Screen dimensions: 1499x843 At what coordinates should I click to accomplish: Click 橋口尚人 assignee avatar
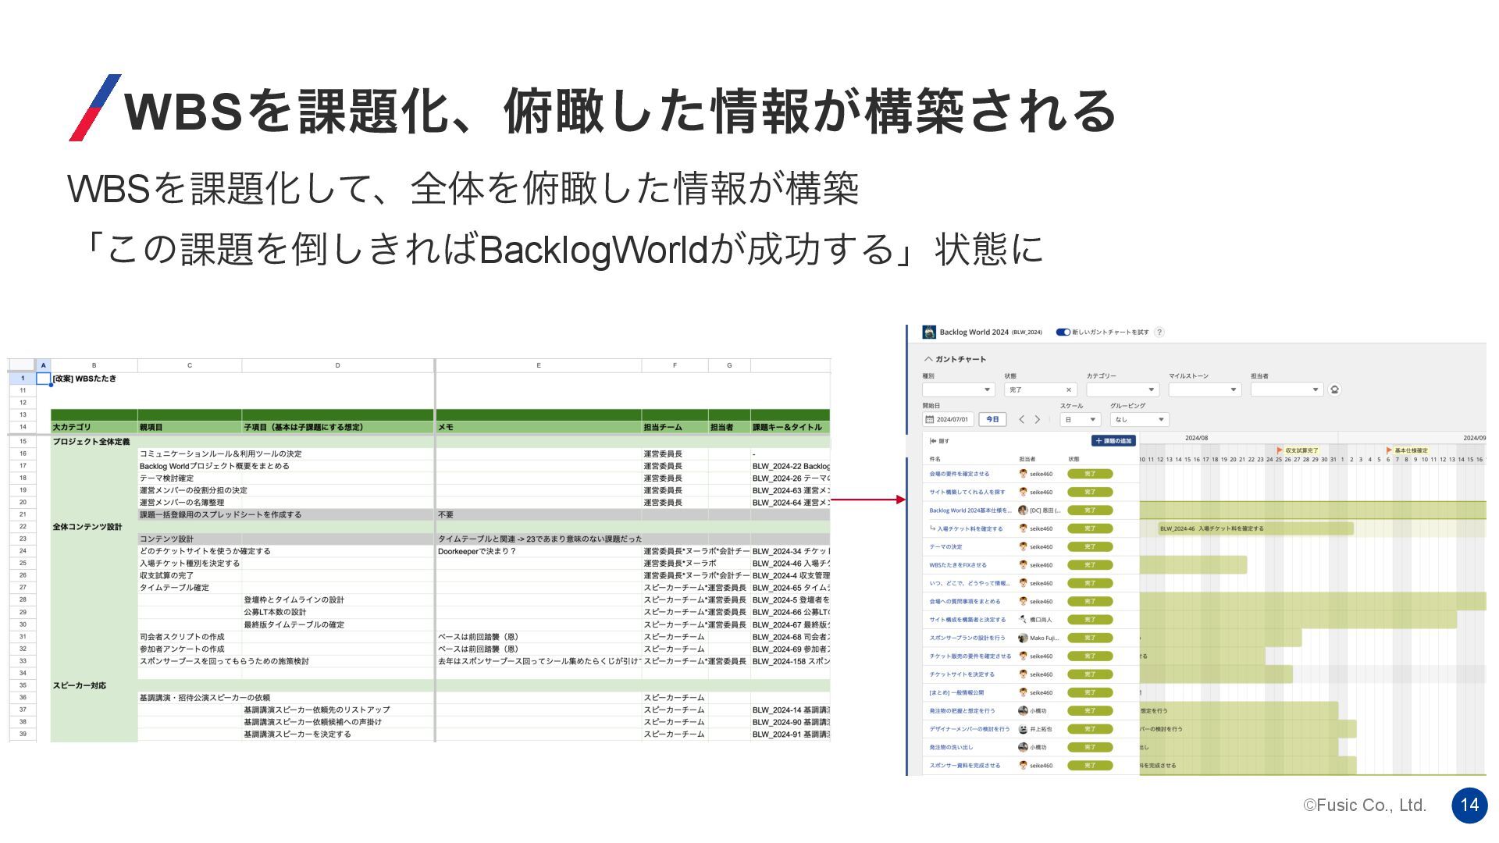(x=1023, y=620)
